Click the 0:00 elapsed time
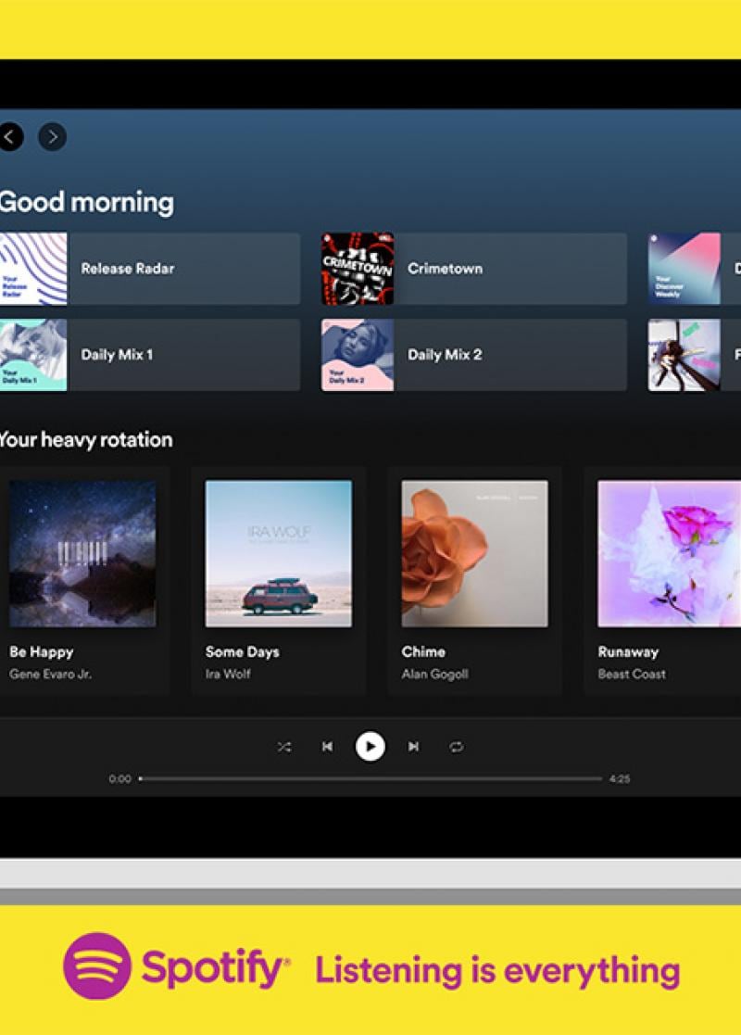 pos(120,779)
